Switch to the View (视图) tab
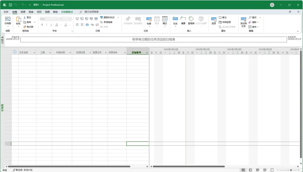Screen dimensions: 303x172 47,12
